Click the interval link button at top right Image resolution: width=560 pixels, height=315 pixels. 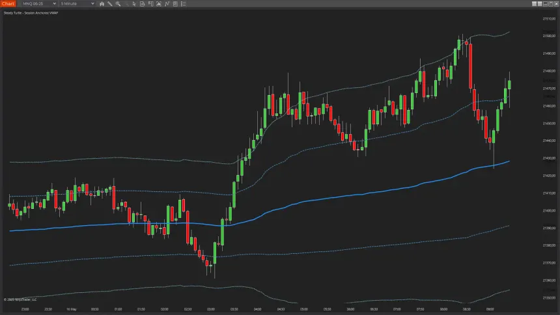point(540,4)
